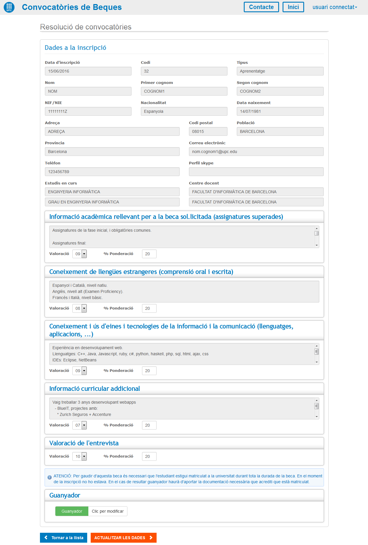Click right chevron on Actualitzar les dades
Screen dimensions: 368x545
(x=151, y=538)
